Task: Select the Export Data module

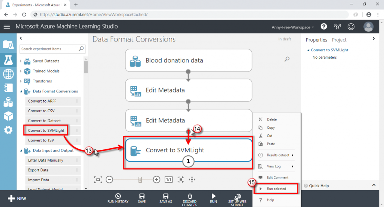Action: (x=52, y=170)
